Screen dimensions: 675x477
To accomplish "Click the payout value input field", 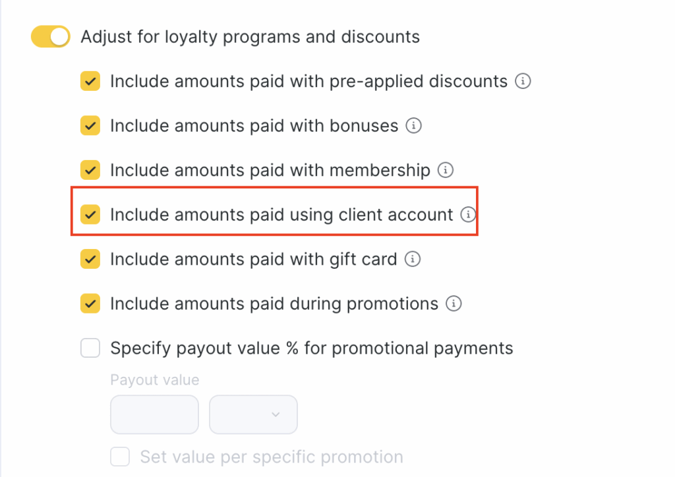I will [154, 414].
